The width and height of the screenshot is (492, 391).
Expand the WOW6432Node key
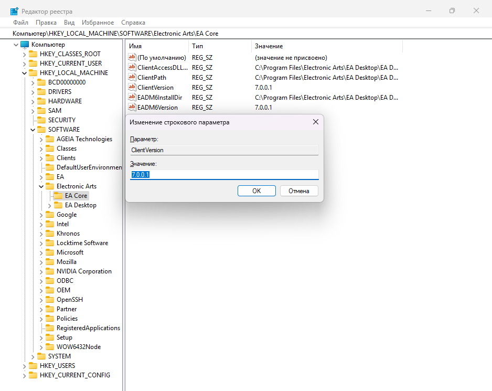[41, 347]
